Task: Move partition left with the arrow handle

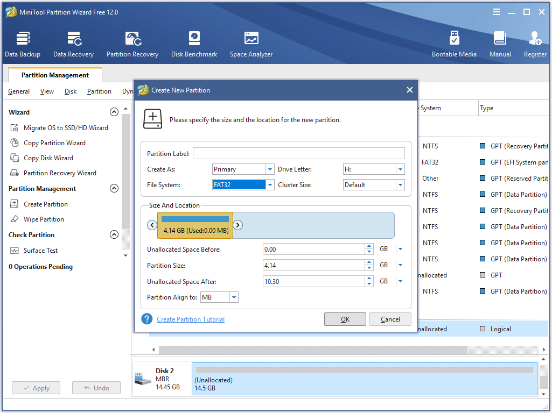Action: 152,225
